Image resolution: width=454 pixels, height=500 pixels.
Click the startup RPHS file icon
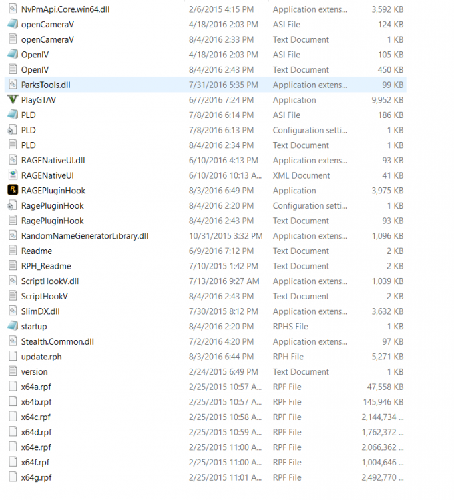click(x=13, y=326)
